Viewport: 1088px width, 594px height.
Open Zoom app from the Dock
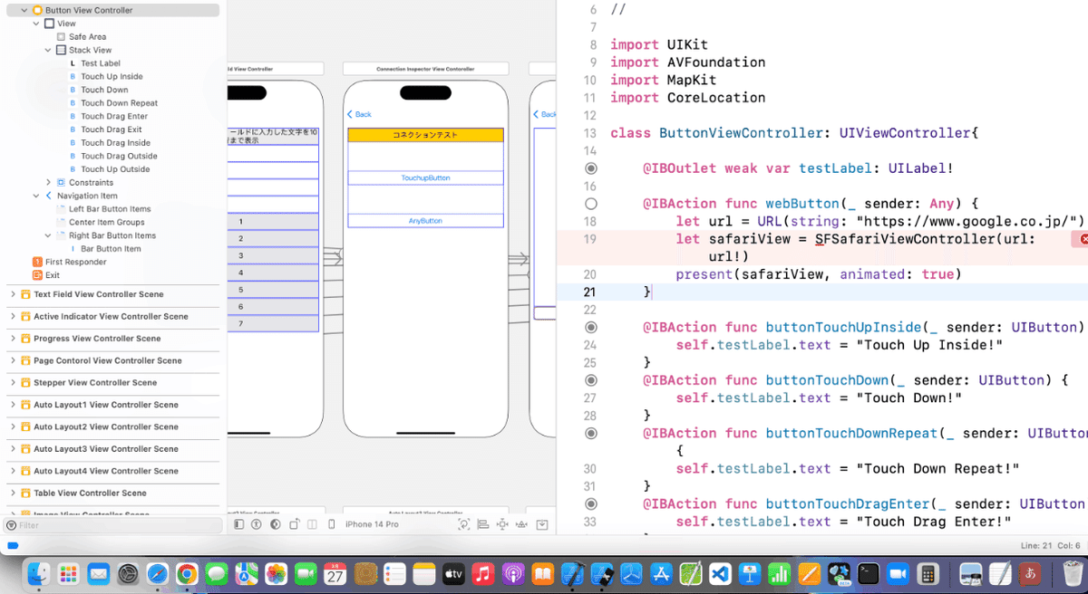tap(898, 573)
